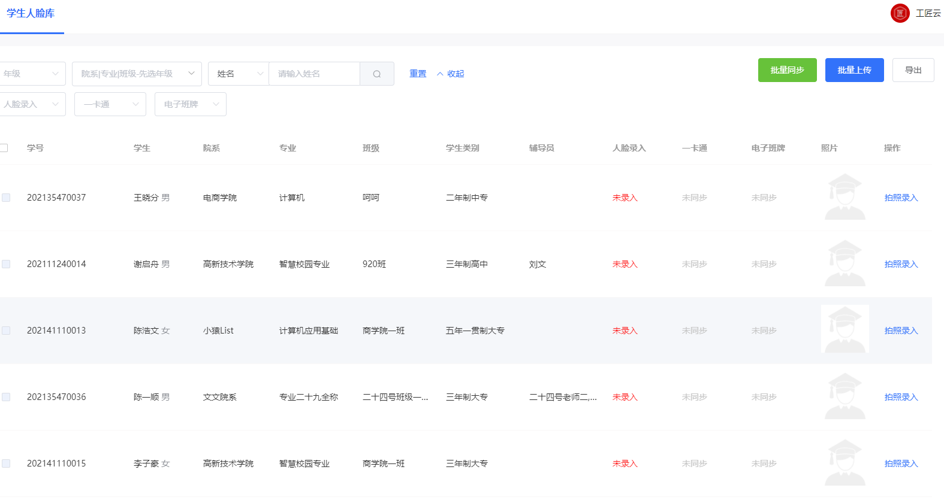Click the 五年一贯制大专 category cell
The height and width of the screenshot is (503, 944).
(x=475, y=331)
